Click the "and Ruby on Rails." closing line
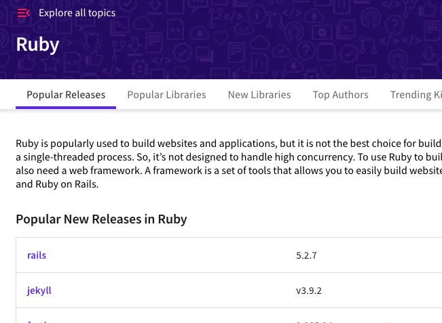The width and height of the screenshot is (442, 323). pyautogui.click(x=57, y=184)
